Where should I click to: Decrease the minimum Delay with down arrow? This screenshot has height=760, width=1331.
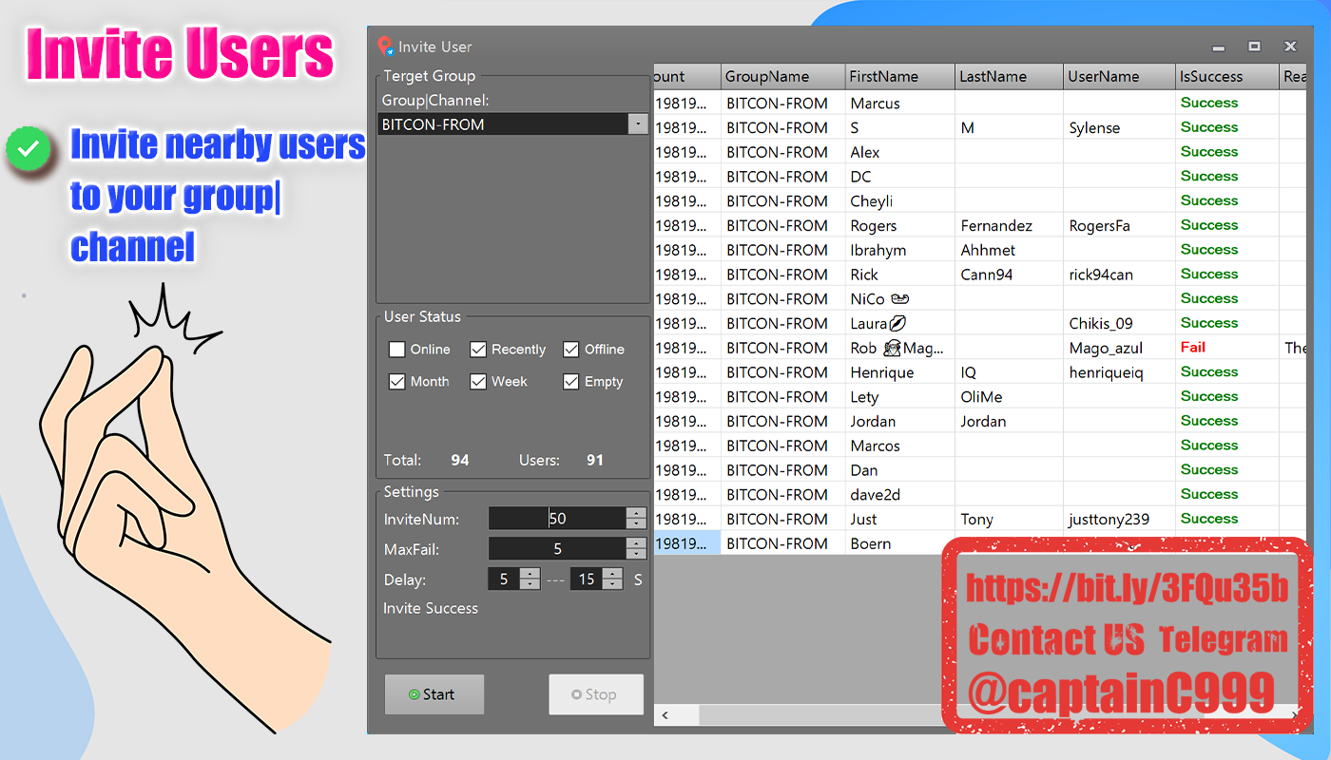point(530,585)
